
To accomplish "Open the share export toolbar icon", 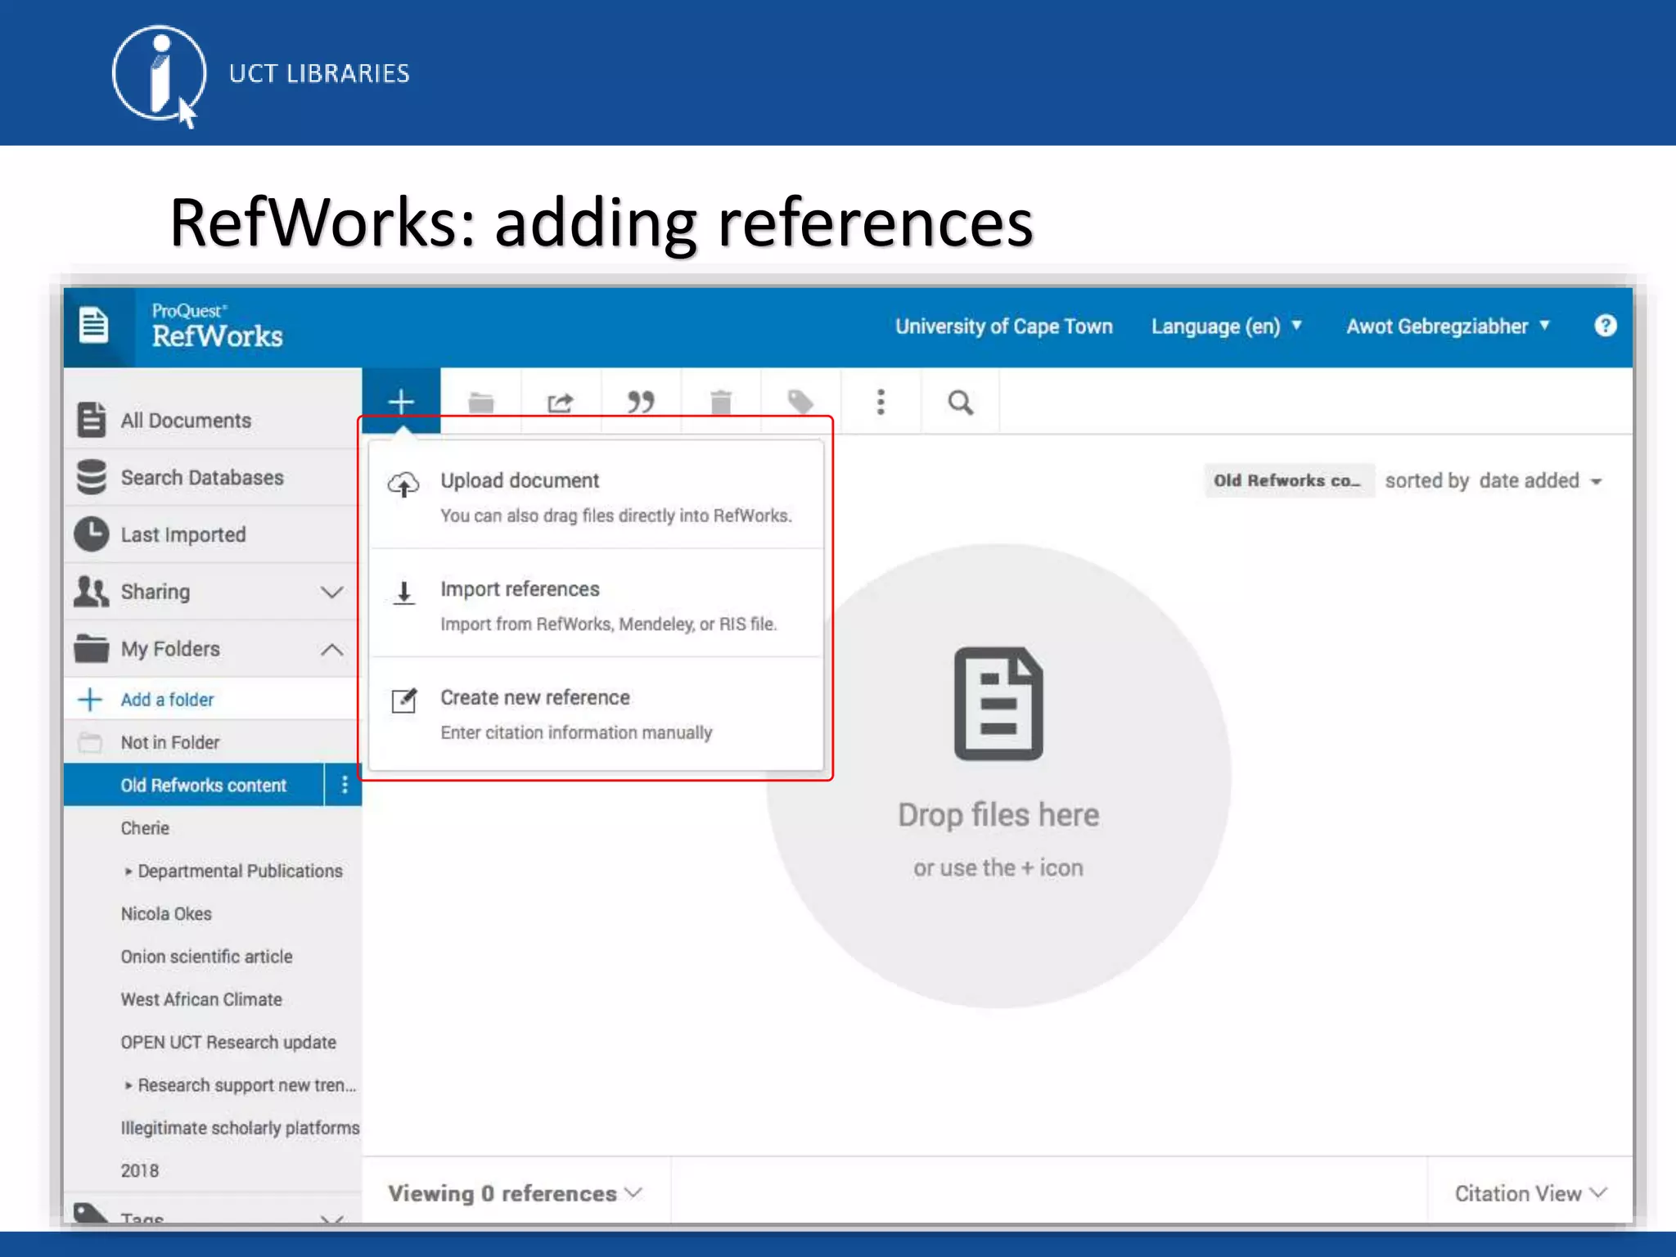I will click(561, 402).
